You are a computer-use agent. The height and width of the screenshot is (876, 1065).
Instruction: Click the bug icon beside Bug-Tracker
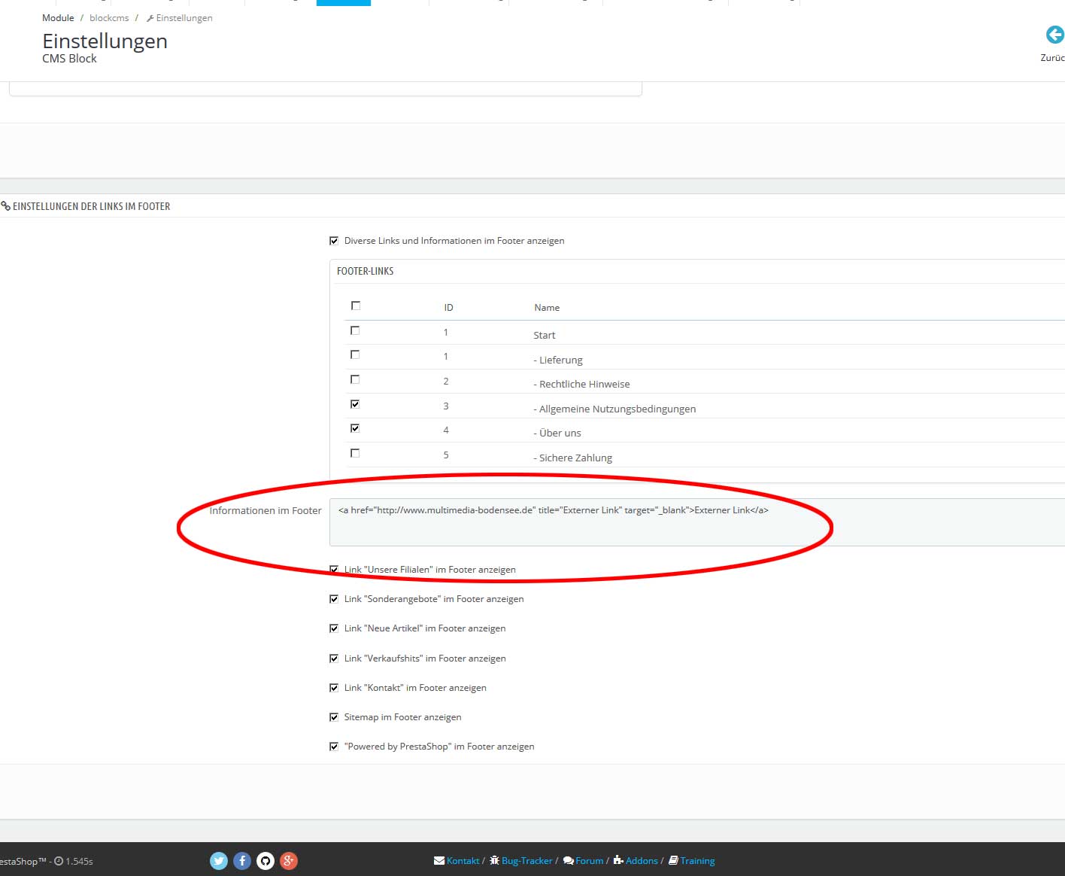(494, 861)
